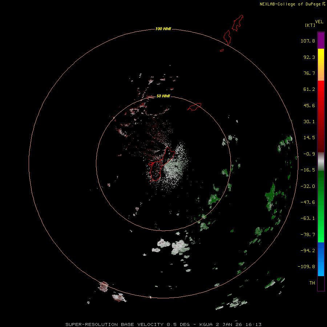Click the 100 NMI range ring label

click(x=163, y=29)
